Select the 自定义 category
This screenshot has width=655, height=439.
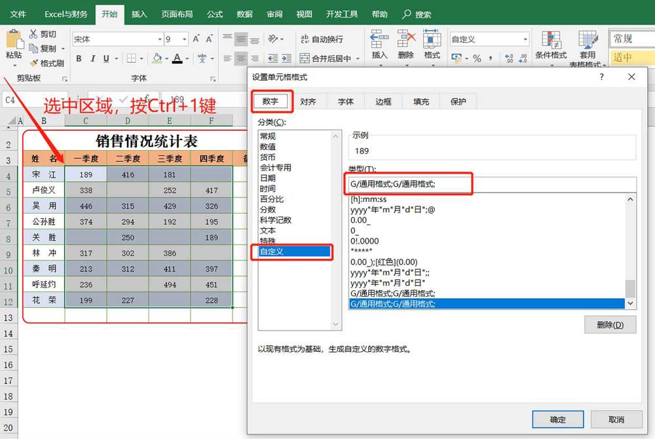pos(295,252)
